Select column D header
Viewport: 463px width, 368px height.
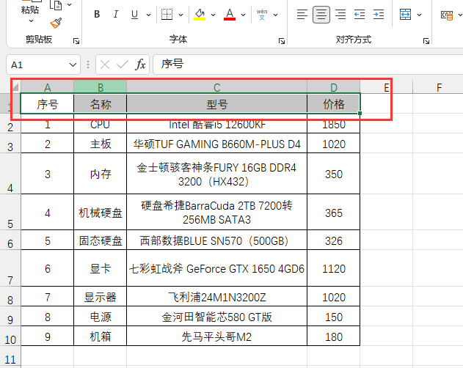pos(333,87)
